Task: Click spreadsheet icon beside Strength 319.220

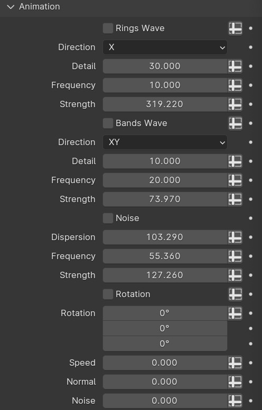Action: (235, 104)
